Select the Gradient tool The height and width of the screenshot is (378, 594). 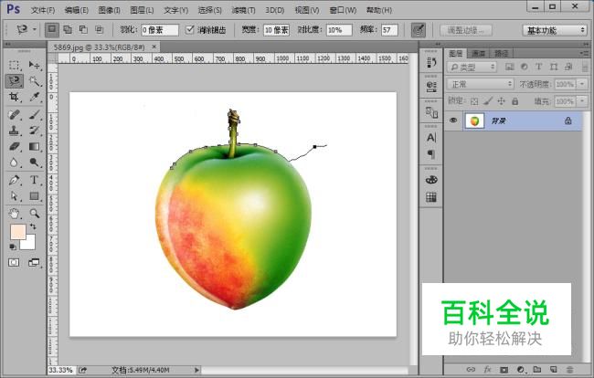(x=35, y=146)
